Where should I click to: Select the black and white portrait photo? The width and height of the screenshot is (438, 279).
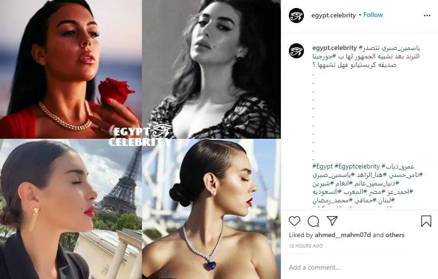[x=211, y=69]
